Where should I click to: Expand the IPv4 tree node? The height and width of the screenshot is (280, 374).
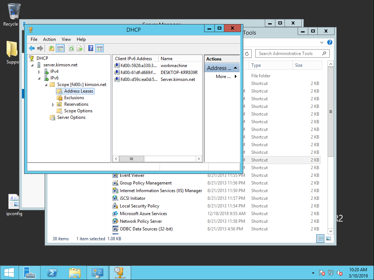coord(39,72)
